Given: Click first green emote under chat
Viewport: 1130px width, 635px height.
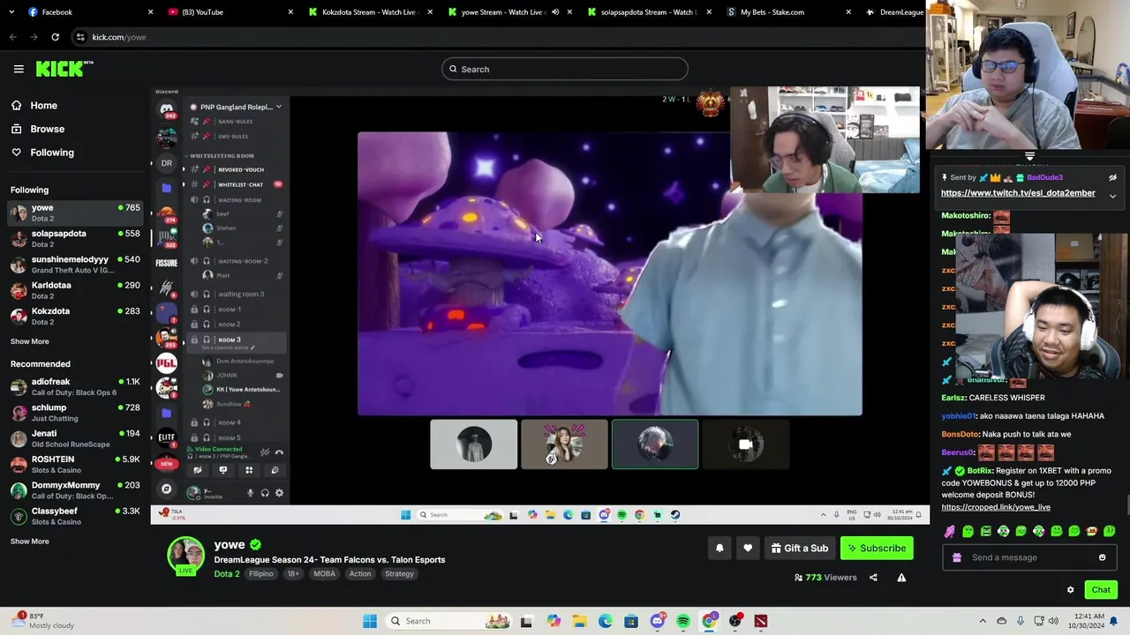Looking at the screenshot, I should (968, 531).
